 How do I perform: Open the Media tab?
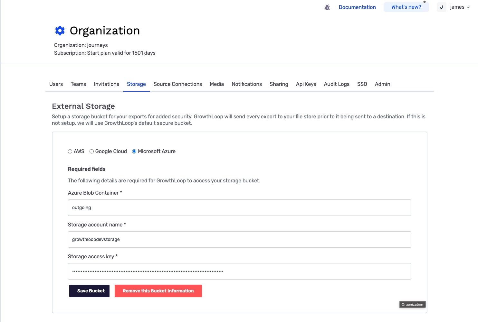[x=217, y=84]
